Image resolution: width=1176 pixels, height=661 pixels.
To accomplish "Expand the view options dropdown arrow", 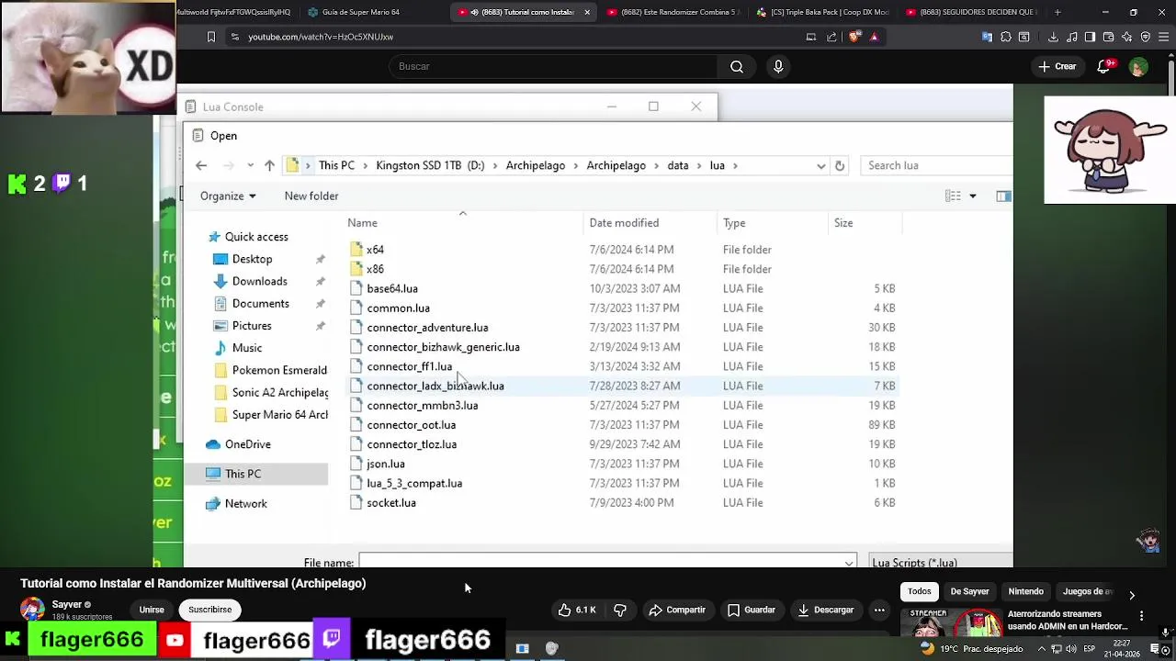I will click(973, 196).
